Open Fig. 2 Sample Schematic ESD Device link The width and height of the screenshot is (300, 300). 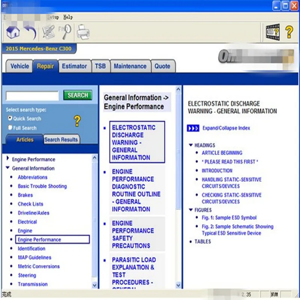238,230
